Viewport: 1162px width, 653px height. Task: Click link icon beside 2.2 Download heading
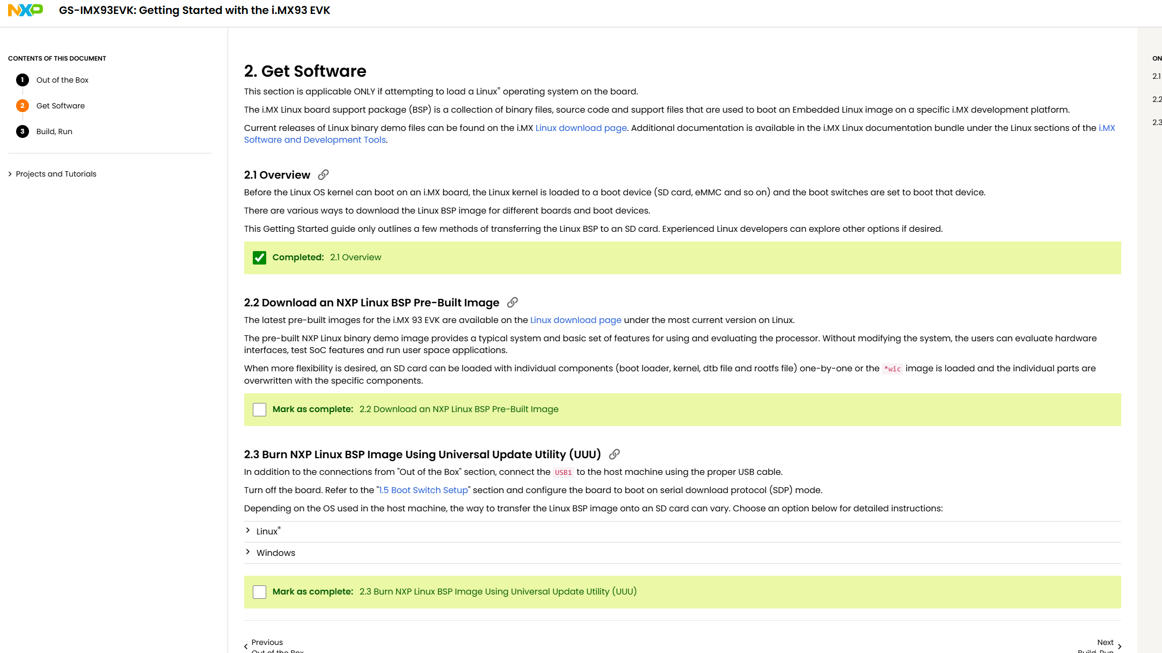(513, 303)
